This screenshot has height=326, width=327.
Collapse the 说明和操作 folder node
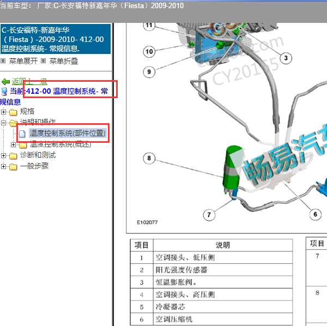click(x=3, y=123)
